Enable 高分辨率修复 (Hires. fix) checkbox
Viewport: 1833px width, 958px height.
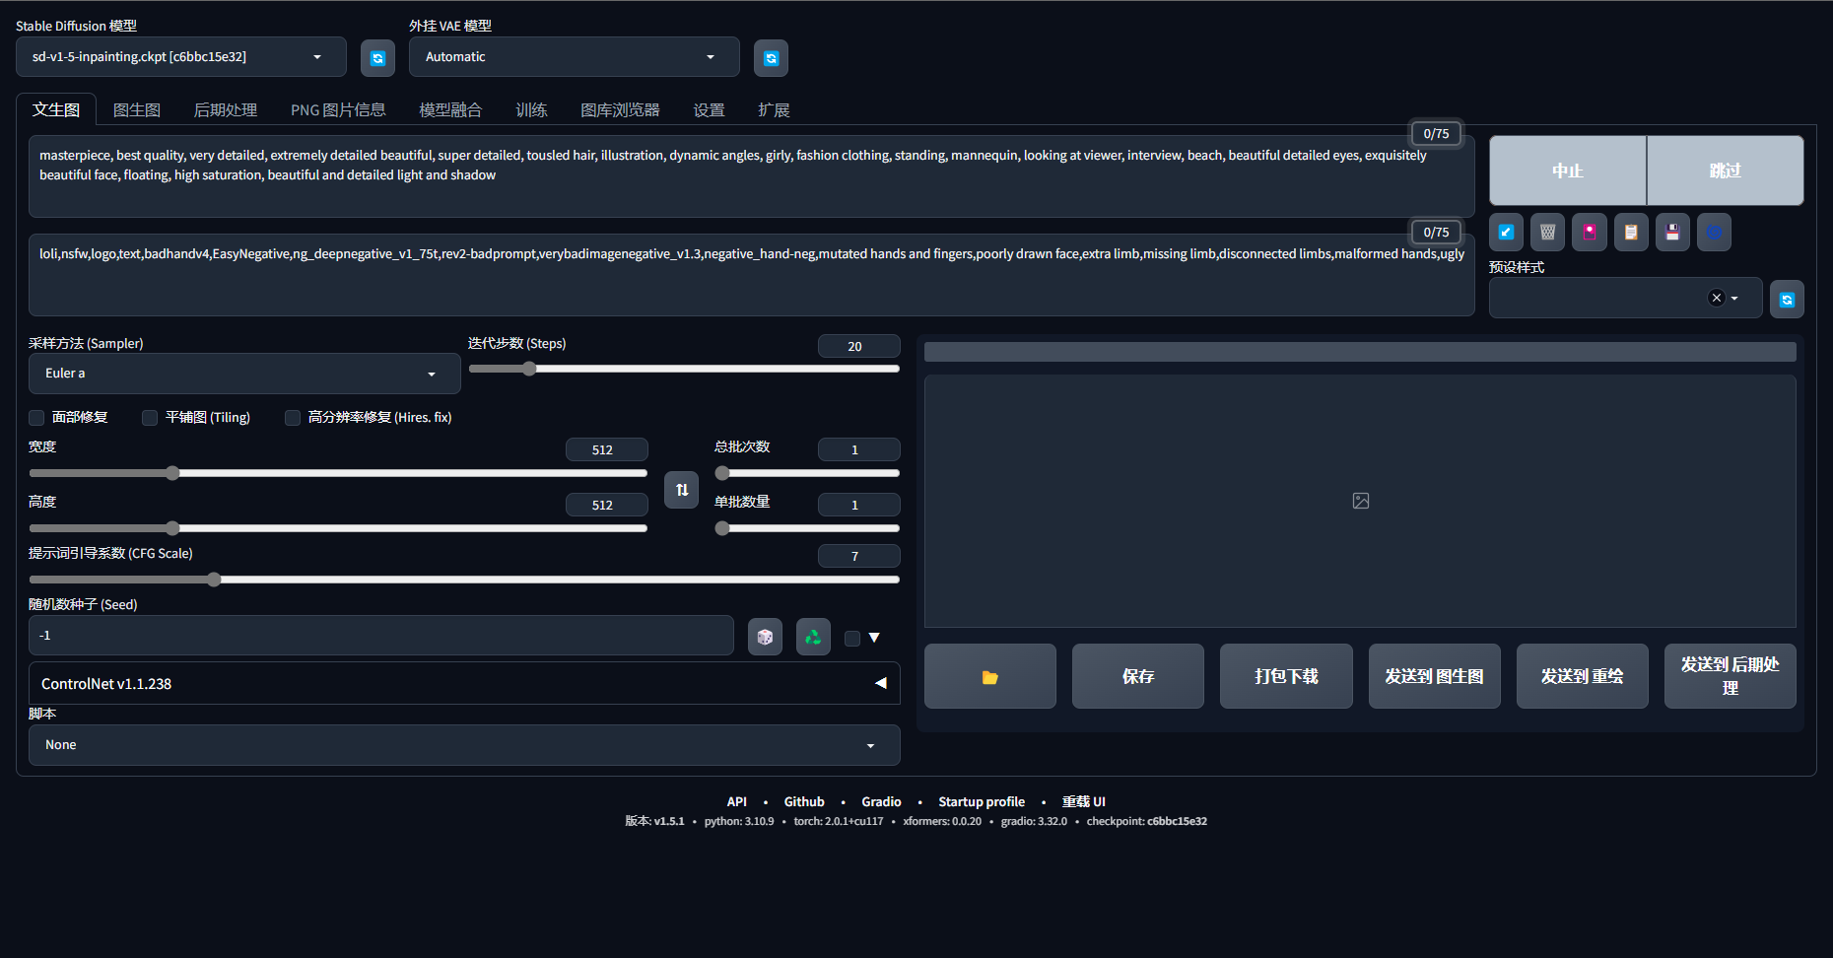pyautogui.click(x=293, y=417)
